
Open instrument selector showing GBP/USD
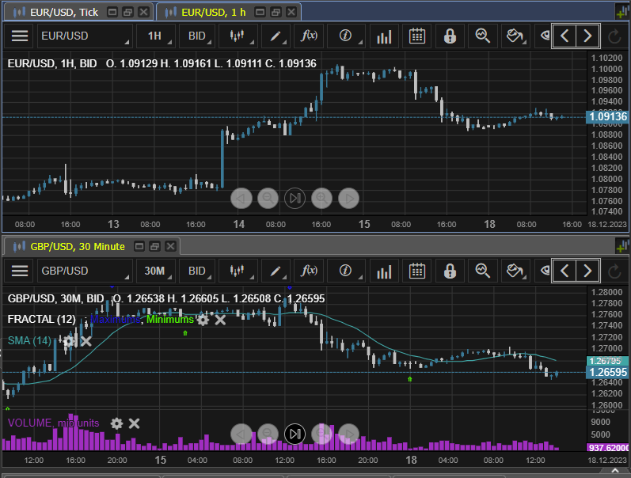point(85,271)
